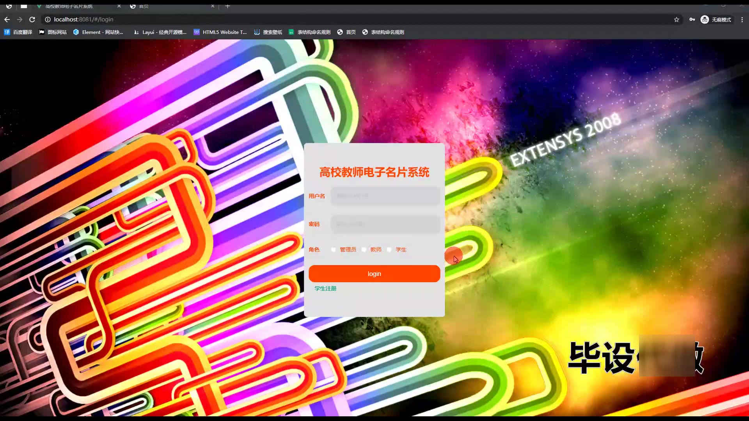Bookmark page with star icon
The height and width of the screenshot is (421, 749).
pyautogui.click(x=676, y=19)
